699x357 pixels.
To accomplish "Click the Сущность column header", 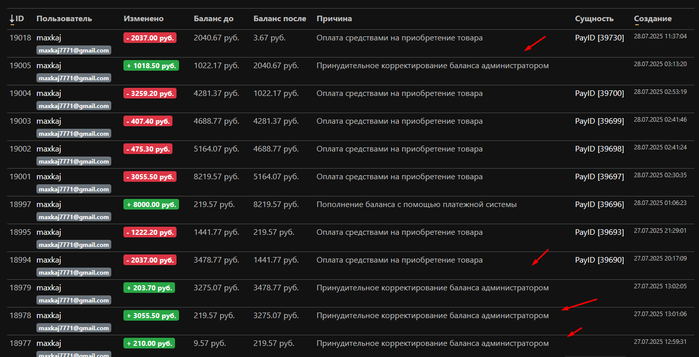I will (x=594, y=19).
